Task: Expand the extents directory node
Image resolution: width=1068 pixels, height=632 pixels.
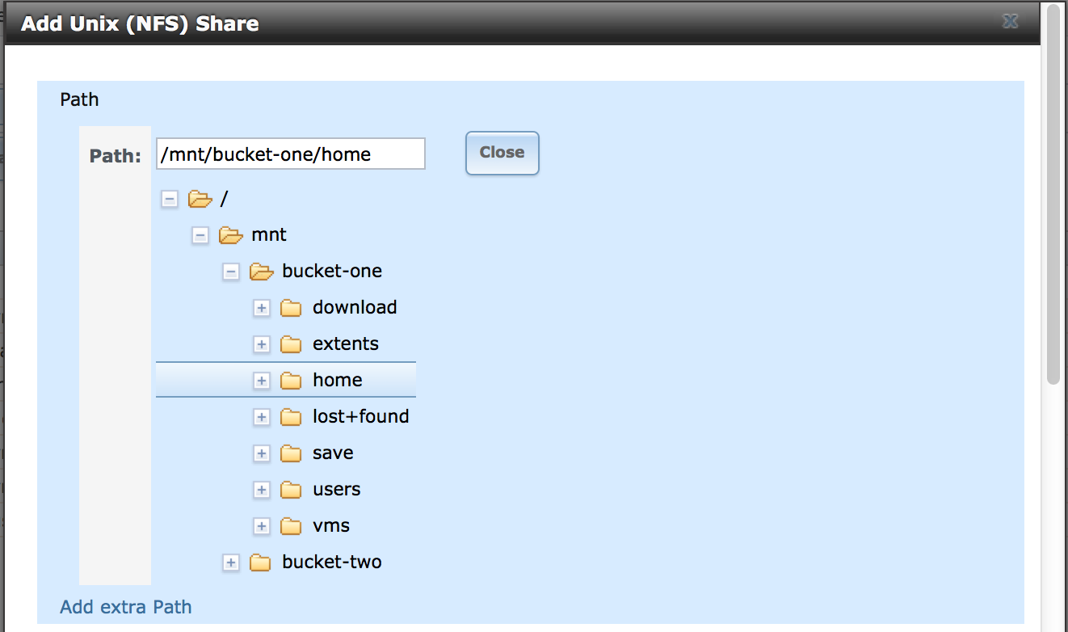Action: (x=261, y=343)
